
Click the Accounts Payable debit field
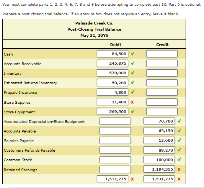click(x=115, y=131)
